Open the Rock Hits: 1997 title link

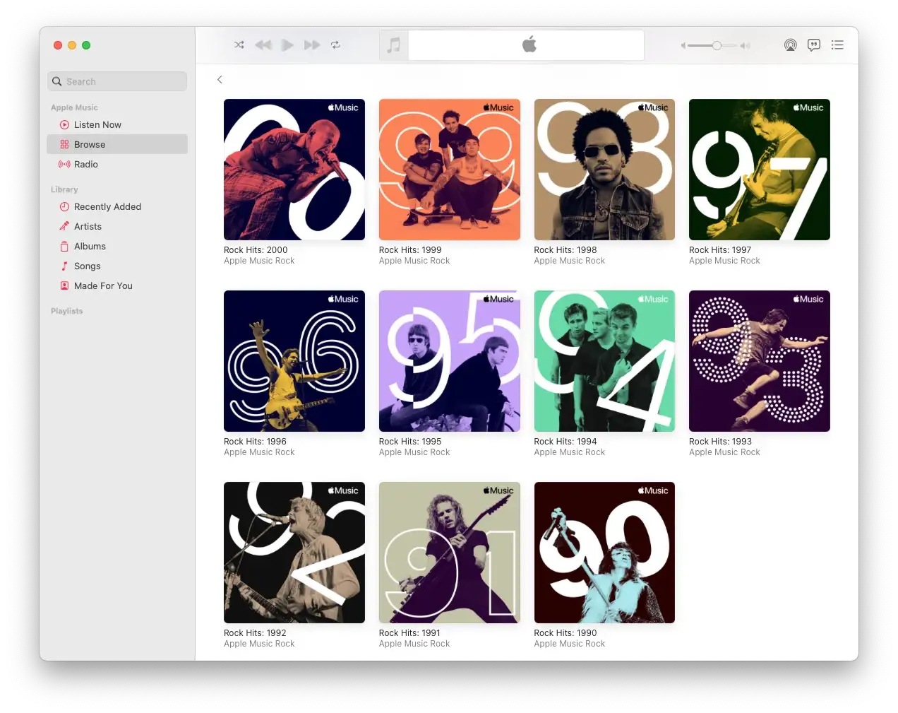(x=719, y=250)
